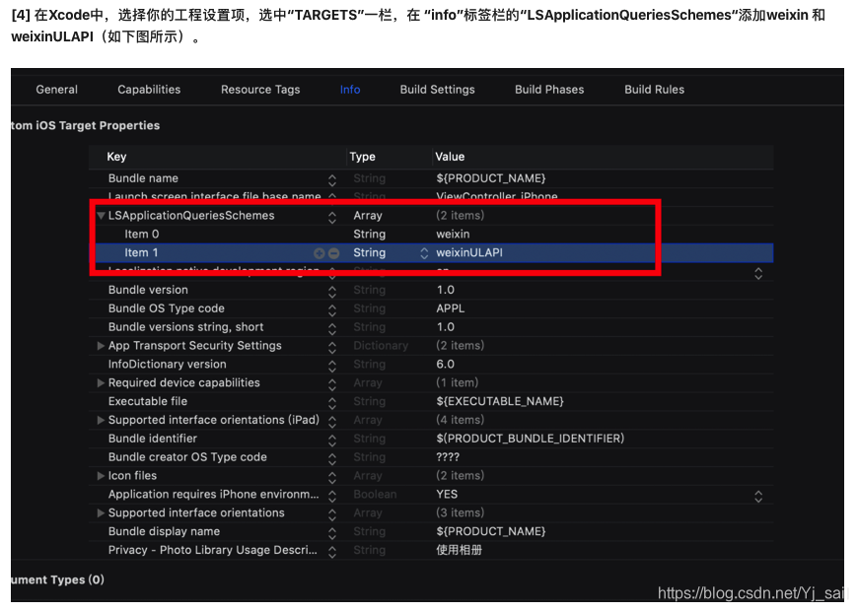Image resolution: width=858 pixels, height=612 pixels.
Task: Select Document Types (0) section header
Action: 57,579
